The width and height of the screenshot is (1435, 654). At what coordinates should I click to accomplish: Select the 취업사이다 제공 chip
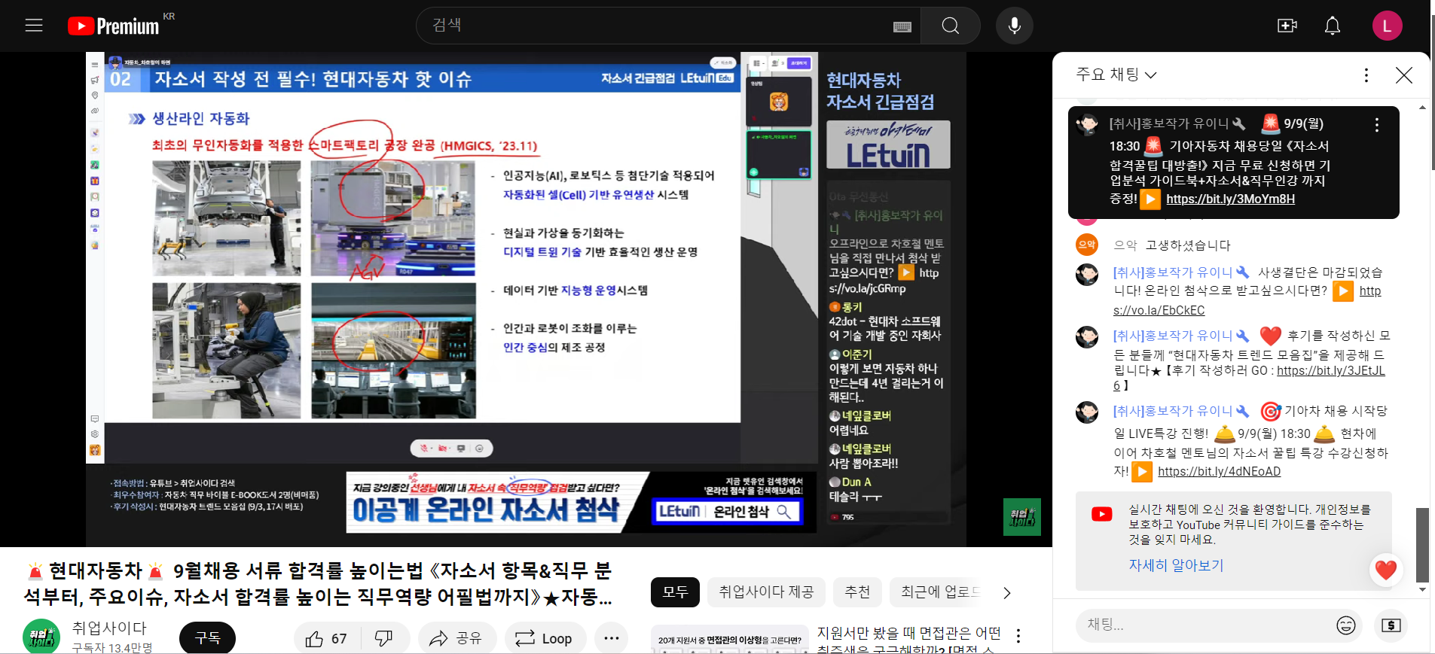[765, 592]
